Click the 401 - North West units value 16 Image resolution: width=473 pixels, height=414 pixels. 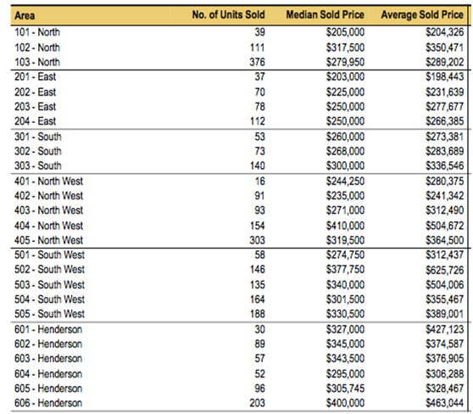(260, 182)
